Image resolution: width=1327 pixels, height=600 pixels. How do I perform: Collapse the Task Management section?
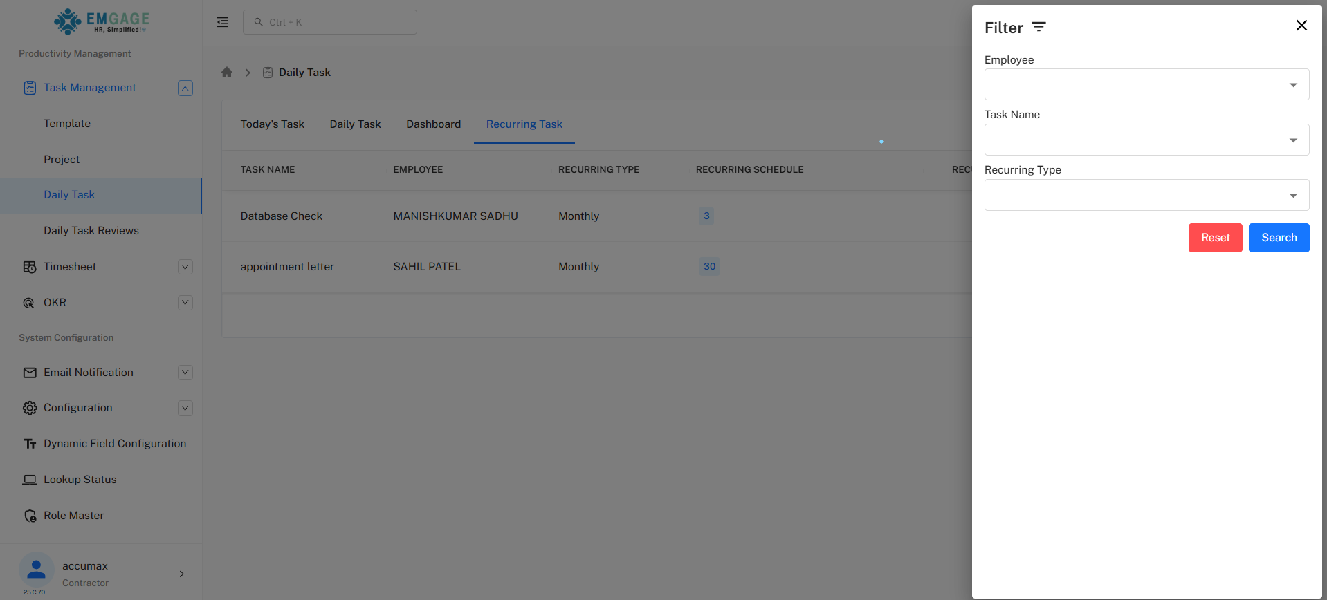185,88
